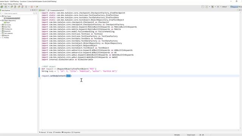Click the line 'import internal.GlobalVariable as GlobalVariable'
The width and height of the screenshot is (242, 136).
pyautogui.click(x=67, y=60)
